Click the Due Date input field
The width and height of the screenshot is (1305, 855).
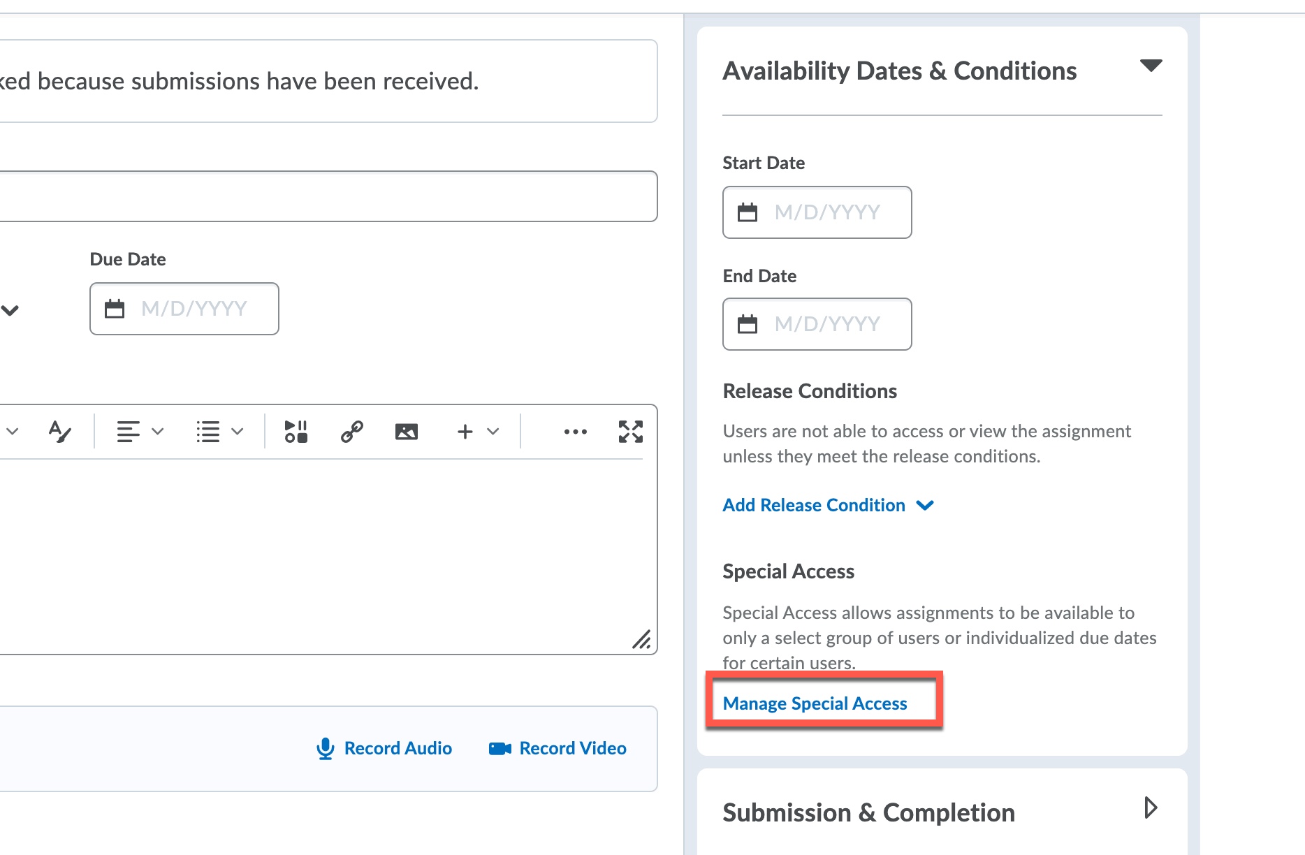(x=184, y=309)
